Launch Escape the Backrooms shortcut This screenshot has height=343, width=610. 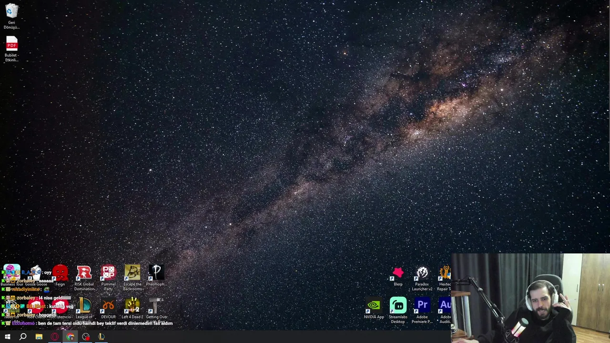tap(132, 278)
